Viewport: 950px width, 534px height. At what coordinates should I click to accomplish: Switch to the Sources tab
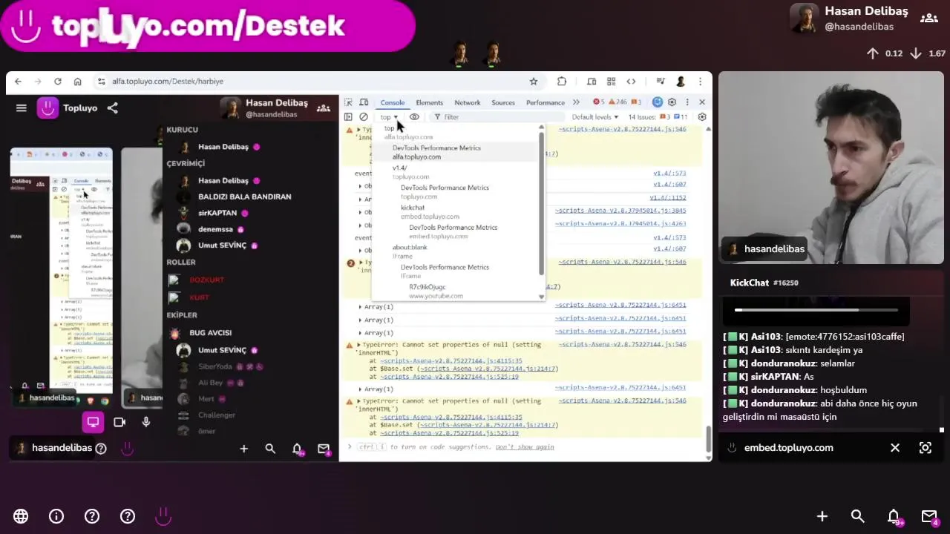click(x=503, y=103)
